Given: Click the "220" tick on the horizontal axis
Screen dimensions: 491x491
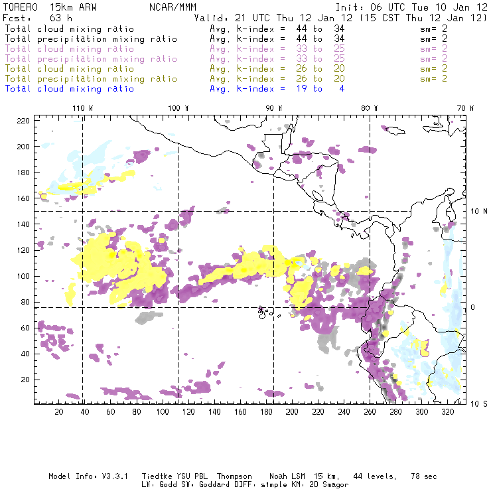Looking at the screenshot, I should [x=318, y=412].
